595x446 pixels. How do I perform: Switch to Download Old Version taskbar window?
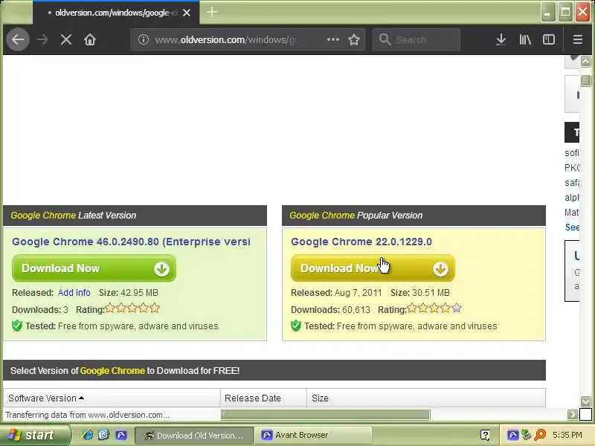[194, 435]
